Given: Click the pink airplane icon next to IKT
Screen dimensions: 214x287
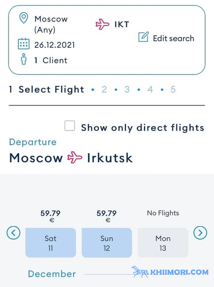Looking at the screenshot, I should coord(102,24).
